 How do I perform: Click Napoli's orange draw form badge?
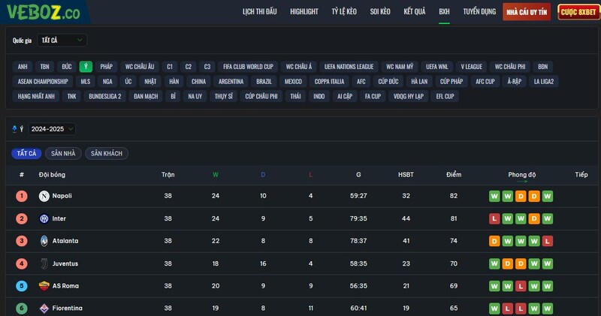point(520,197)
